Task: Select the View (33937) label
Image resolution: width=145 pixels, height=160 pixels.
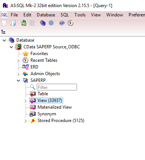Action: pos(50,100)
